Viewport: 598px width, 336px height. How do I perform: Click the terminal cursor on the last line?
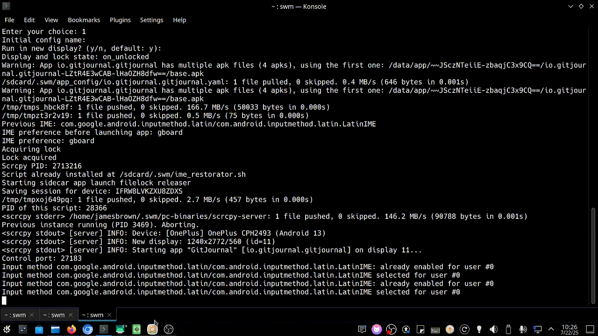tap(4, 301)
